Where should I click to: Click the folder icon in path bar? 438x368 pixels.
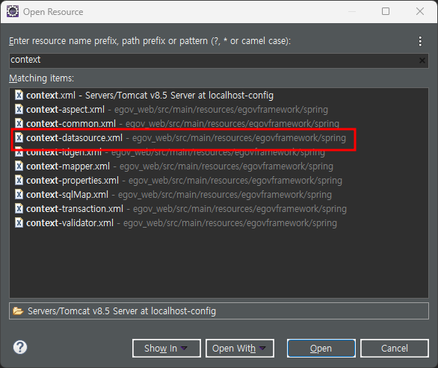18,311
